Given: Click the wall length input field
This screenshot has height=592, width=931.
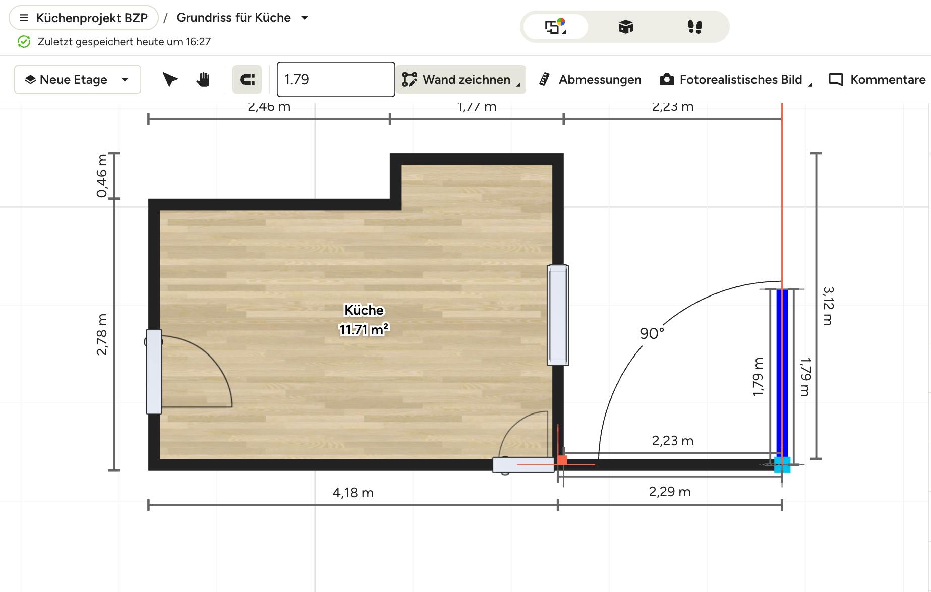Looking at the screenshot, I should tap(335, 80).
